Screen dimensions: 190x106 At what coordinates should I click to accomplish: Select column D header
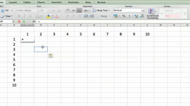41,25
